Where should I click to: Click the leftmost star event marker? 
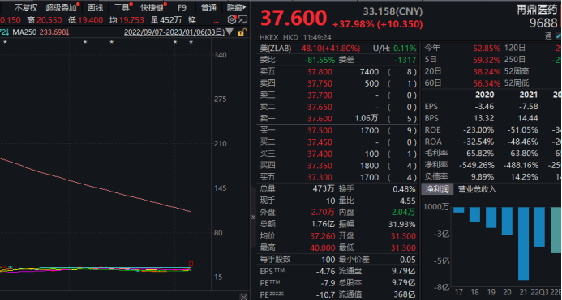(5, 42)
